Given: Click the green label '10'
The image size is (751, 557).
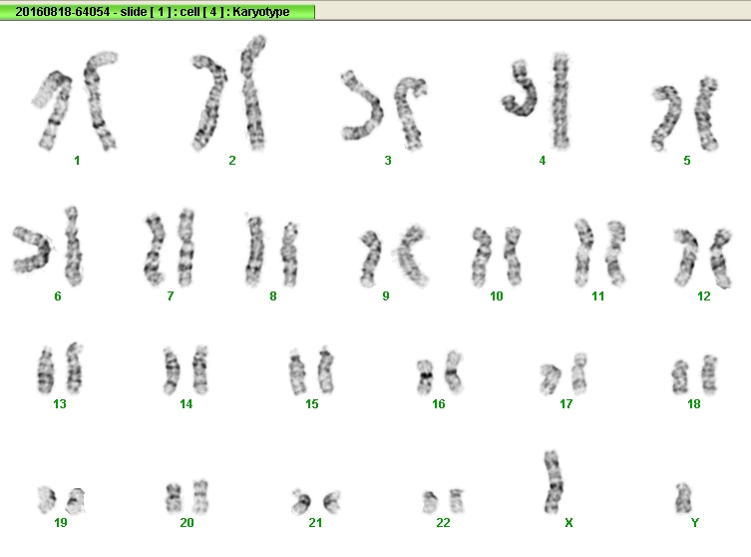Looking at the screenshot, I should click(x=497, y=296).
